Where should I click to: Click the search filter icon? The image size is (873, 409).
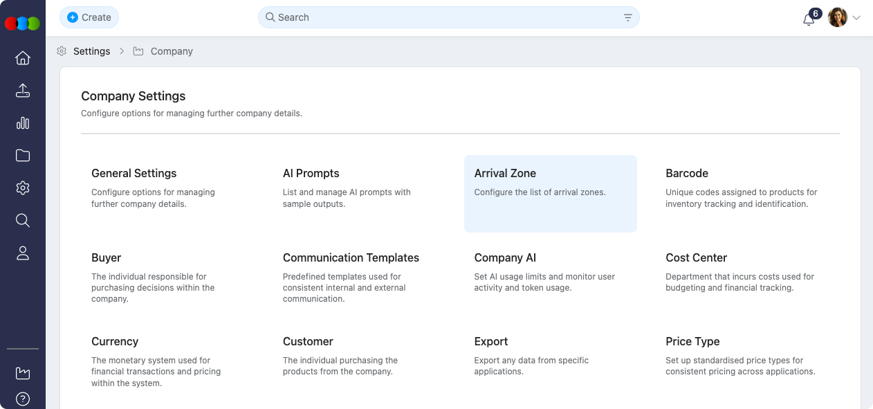pos(627,18)
